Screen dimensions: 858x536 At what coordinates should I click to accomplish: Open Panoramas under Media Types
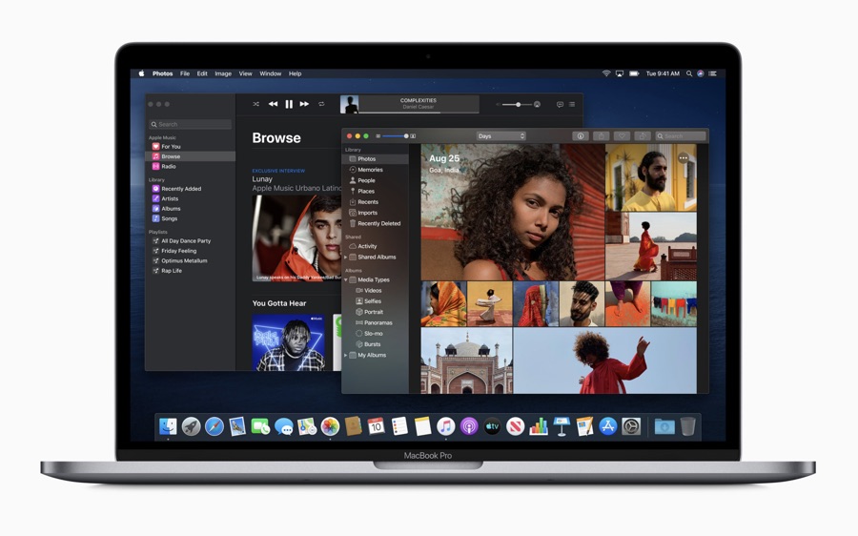376,322
